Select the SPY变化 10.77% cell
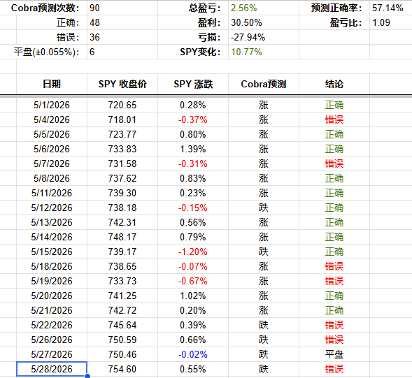Screen dimensions: 412x378 [x=264, y=52]
